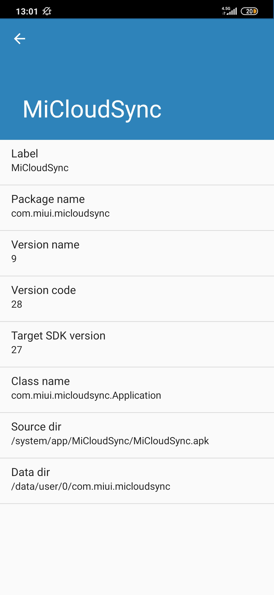Tap the target SDK value 27

point(17,350)
